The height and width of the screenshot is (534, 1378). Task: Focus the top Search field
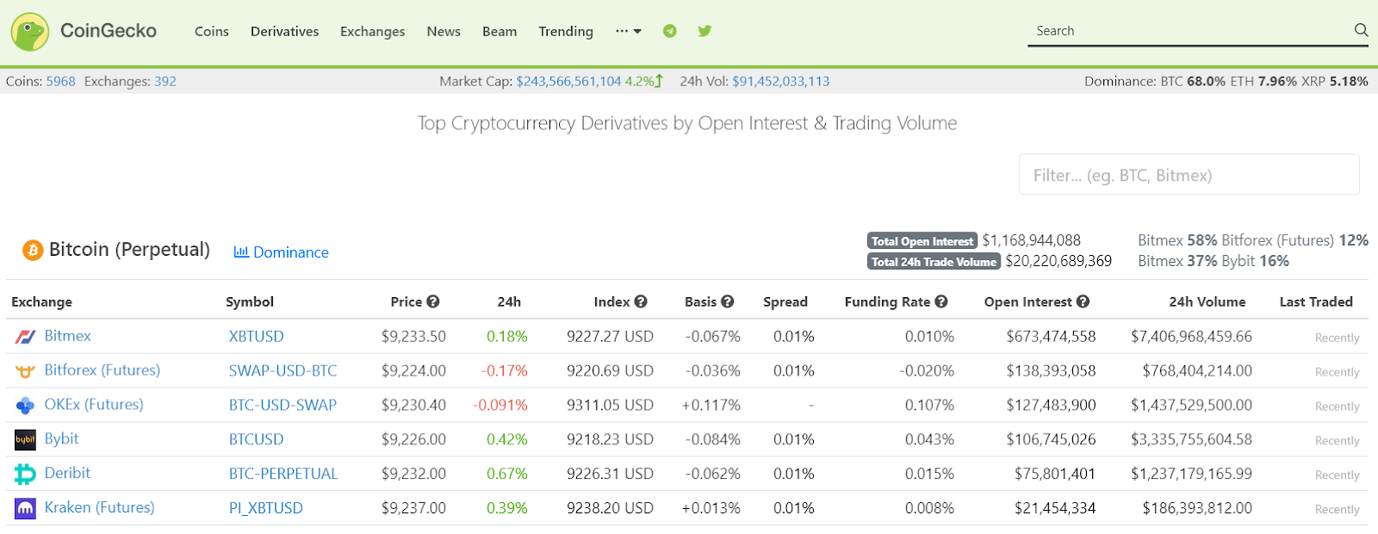click(x=1190, y=31)
